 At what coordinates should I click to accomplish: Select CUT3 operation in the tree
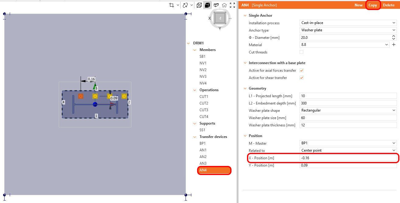click(x=204, y=110)
